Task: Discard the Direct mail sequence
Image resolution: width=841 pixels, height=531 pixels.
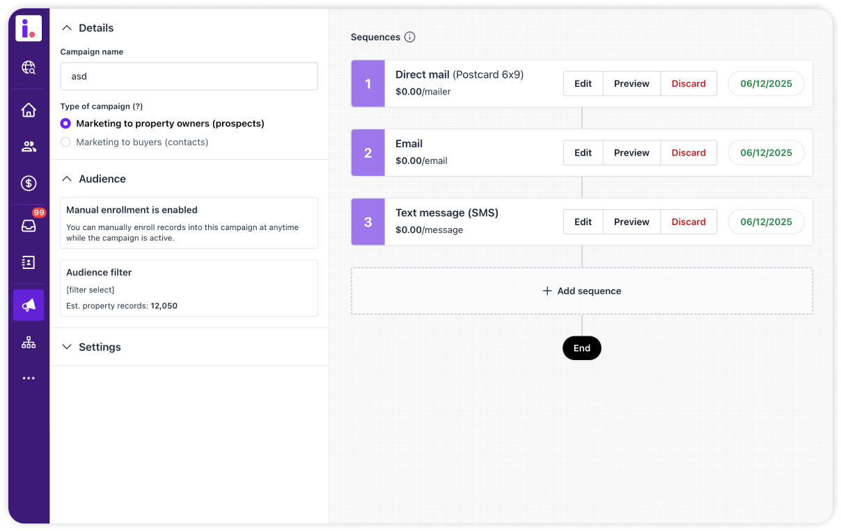Action: click(x=689, y=83)
